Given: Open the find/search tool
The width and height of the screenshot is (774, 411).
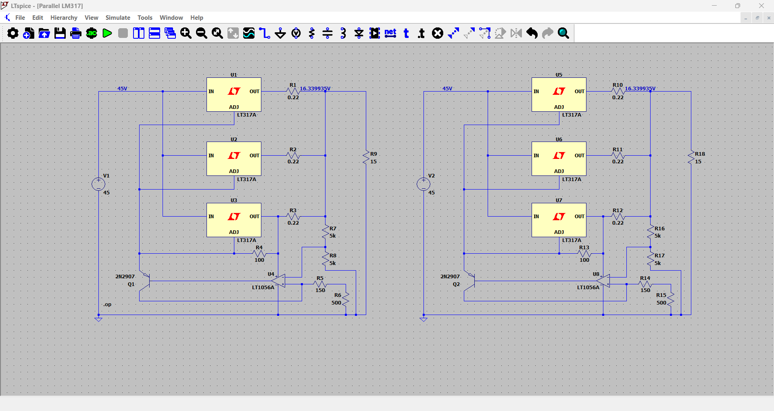Looking at the screenshot, I should pos(563,33).
